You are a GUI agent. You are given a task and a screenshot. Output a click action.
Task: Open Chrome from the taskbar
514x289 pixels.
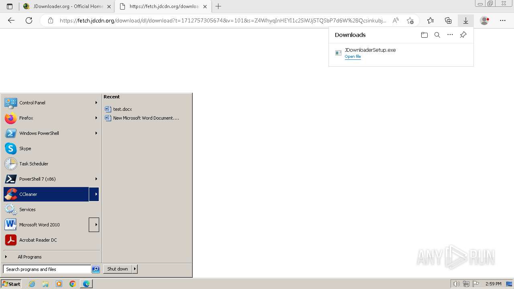(x=73, y=284)
